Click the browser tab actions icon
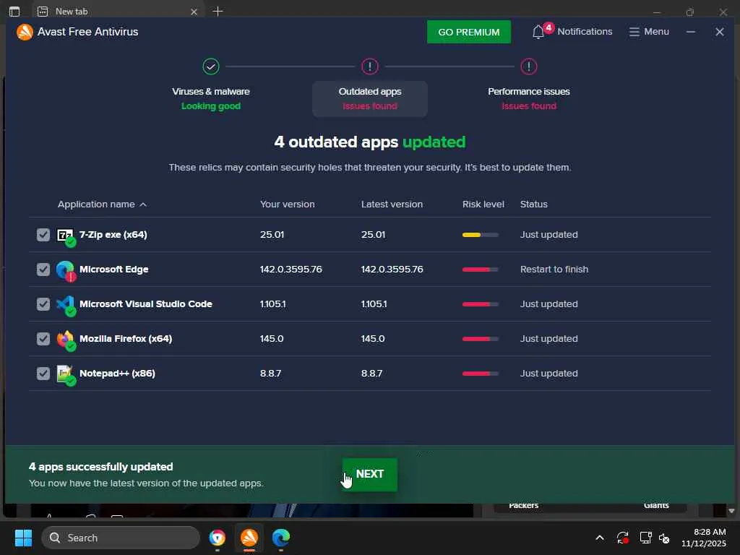This screenshot has width=740, height=555. tap(14, 12)
